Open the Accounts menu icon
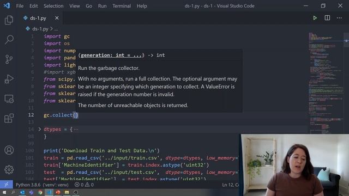 pos(9,150)
